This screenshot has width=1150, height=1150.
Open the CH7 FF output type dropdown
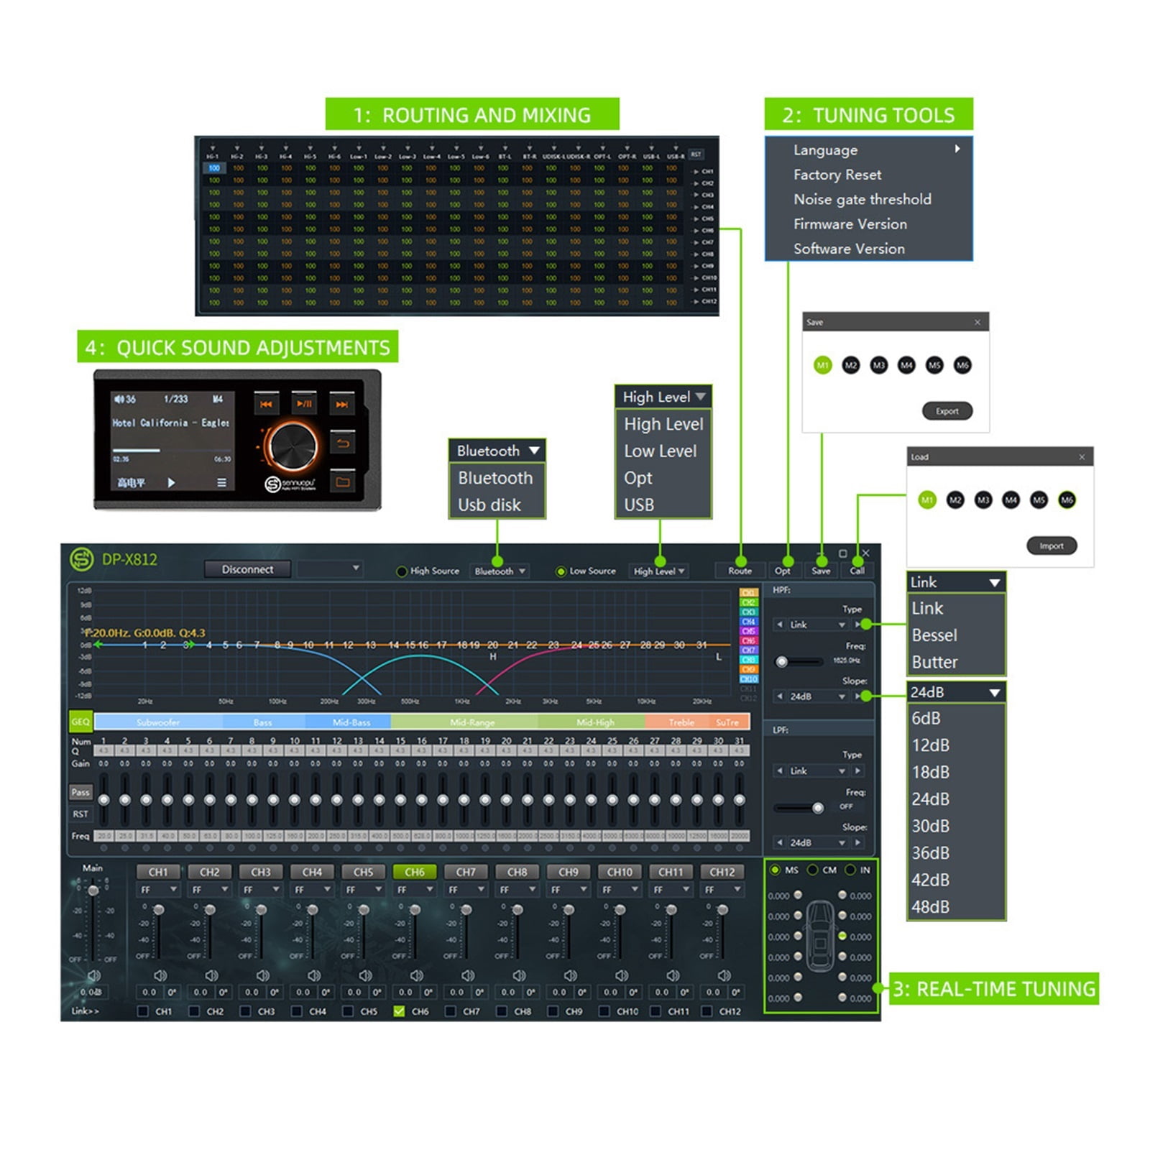(466, 890)
